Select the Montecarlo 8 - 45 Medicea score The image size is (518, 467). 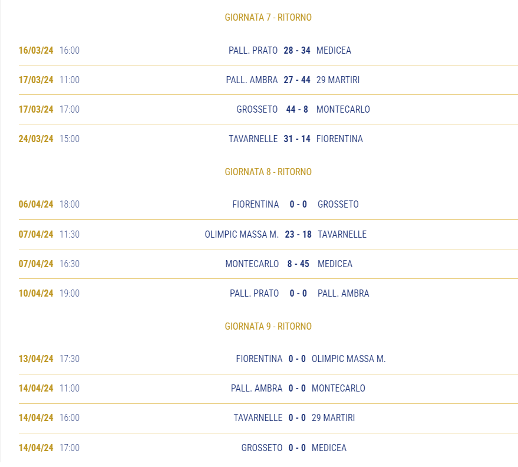(x=298, y=264)
